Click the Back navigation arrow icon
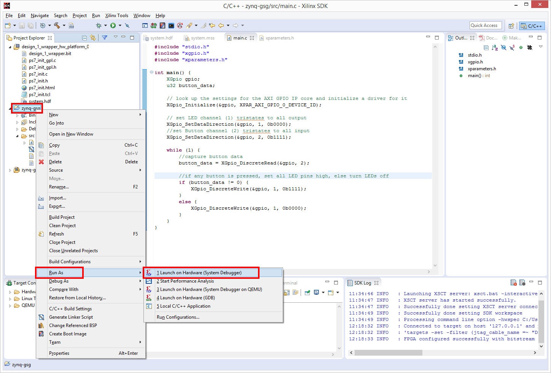 (221, 25)
